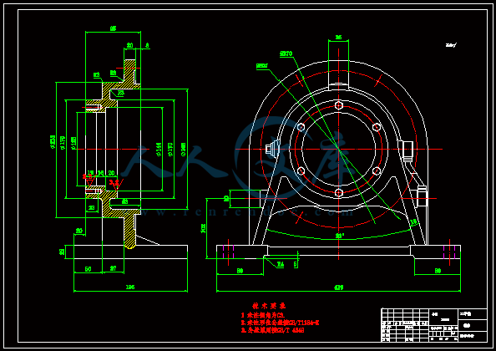Select the 50 dimension in the side view

click(89, 269)
